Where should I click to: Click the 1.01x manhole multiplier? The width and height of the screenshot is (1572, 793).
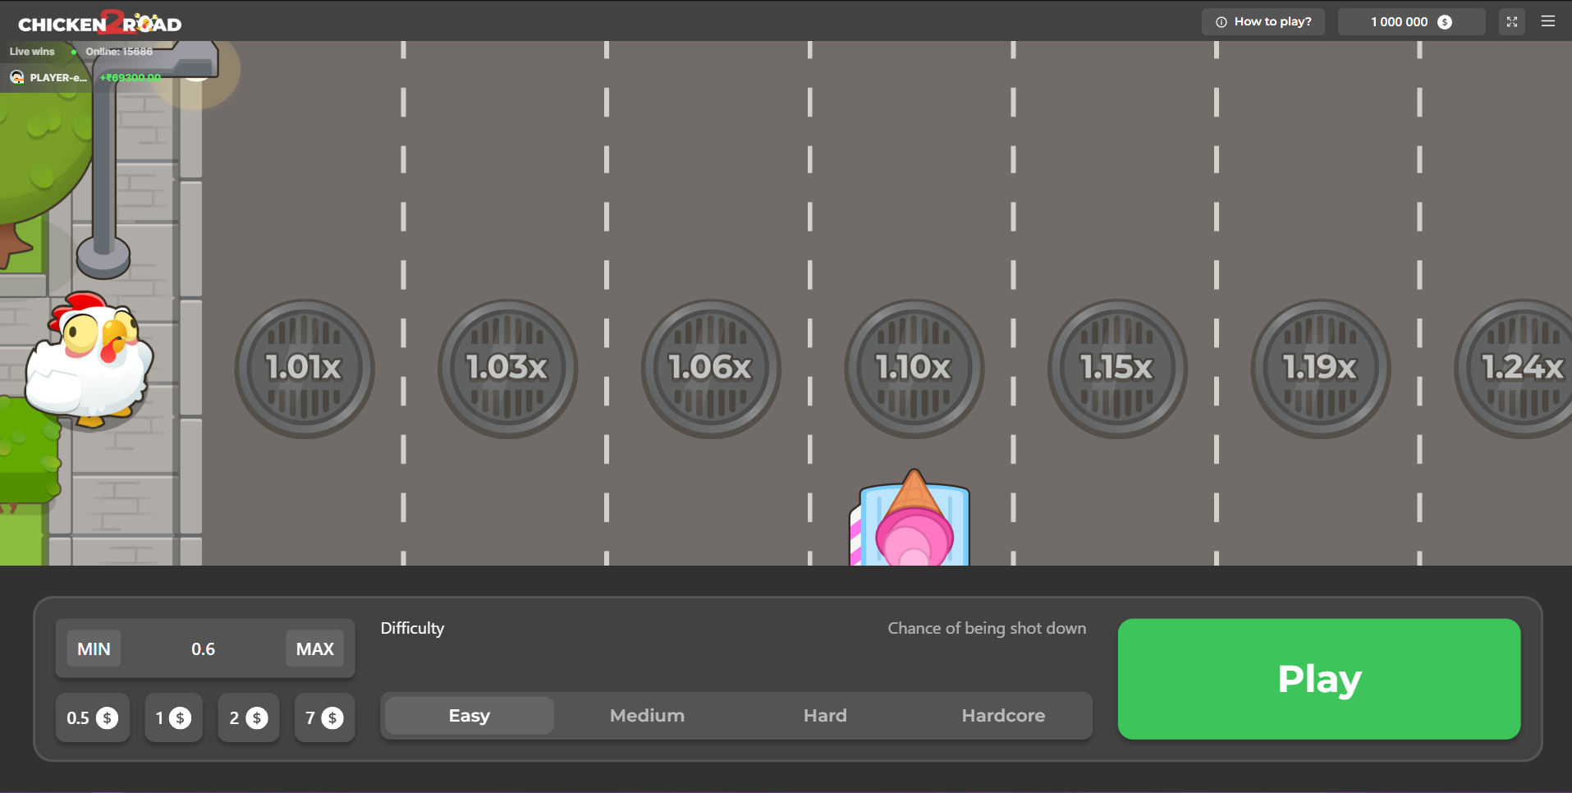point(304,369)
